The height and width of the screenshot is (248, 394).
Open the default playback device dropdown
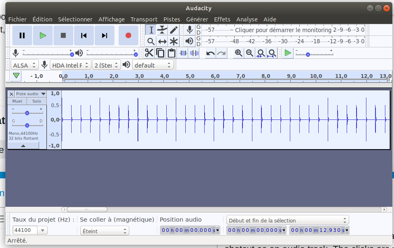(153, 65)
